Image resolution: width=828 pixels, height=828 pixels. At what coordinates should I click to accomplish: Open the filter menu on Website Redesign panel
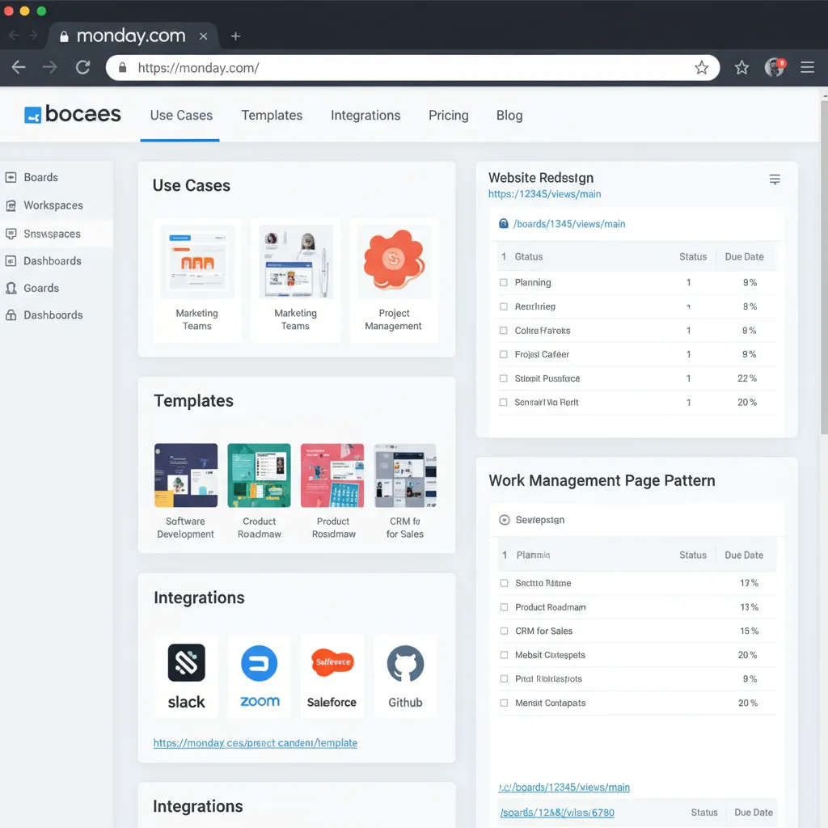click(x=775, y=180)
